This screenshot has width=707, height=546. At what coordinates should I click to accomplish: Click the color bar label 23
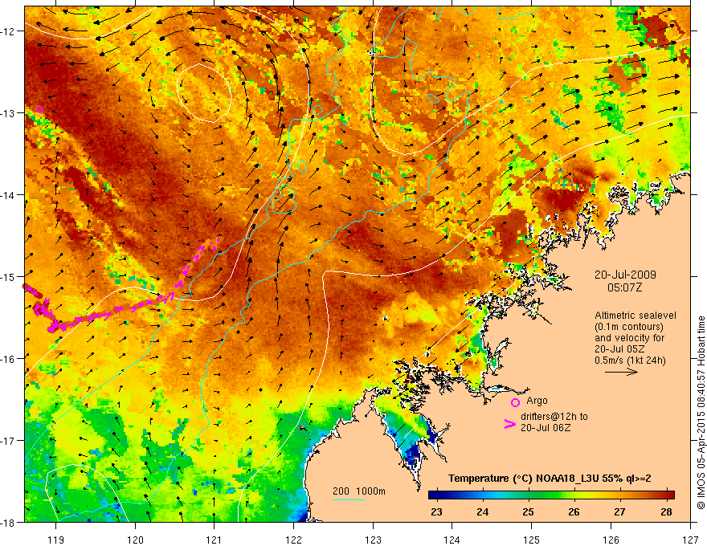[x=436, y=512]
